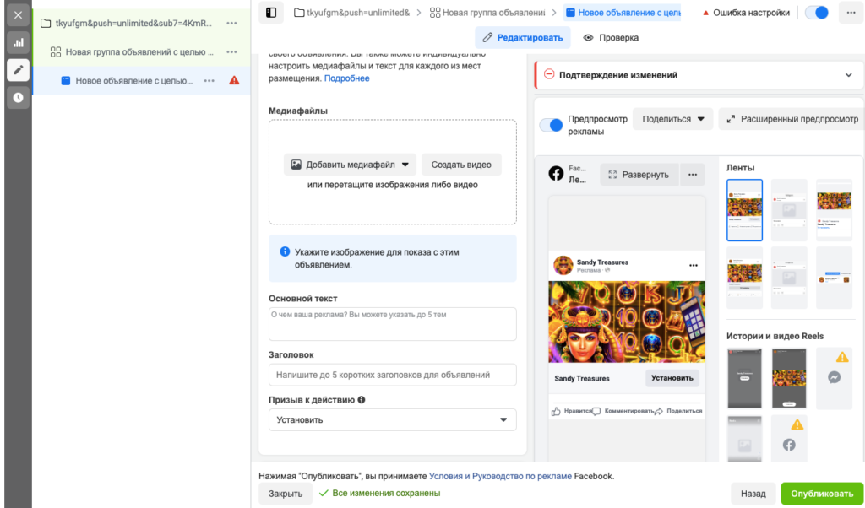The height and width of the screenshot is (508, 865).
Task: Select the Facebook-logo placement thumbnail with warning
Action: pos(789,438)
